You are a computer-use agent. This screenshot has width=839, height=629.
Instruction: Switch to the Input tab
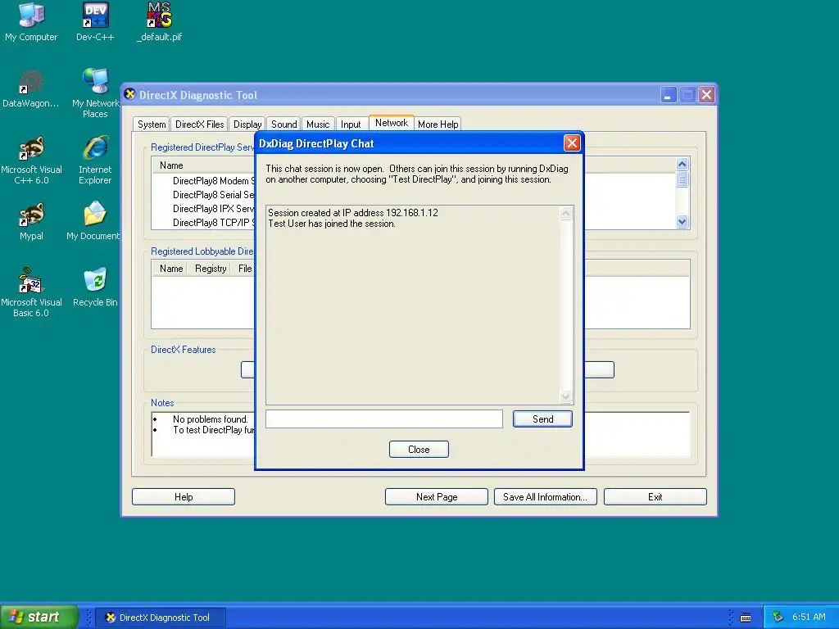[x=351, y=124]
